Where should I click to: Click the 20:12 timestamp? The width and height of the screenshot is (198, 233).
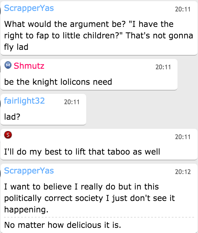182,172
